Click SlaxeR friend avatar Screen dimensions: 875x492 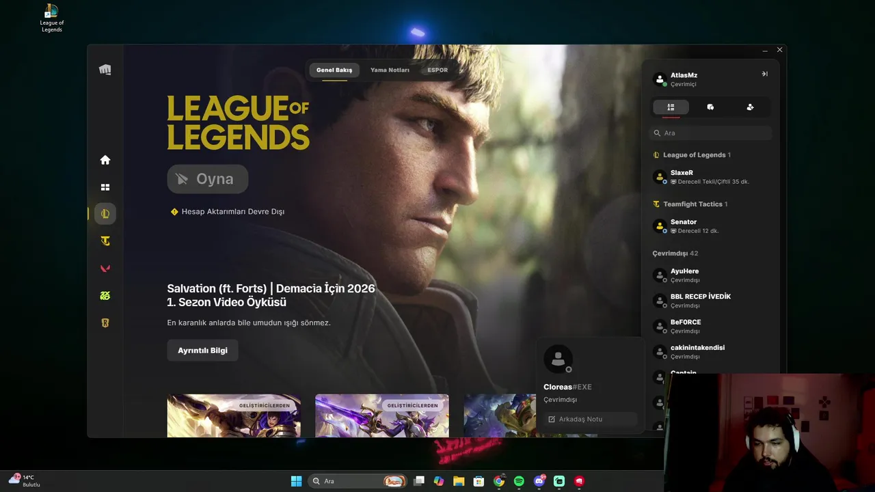click(660, 177)
